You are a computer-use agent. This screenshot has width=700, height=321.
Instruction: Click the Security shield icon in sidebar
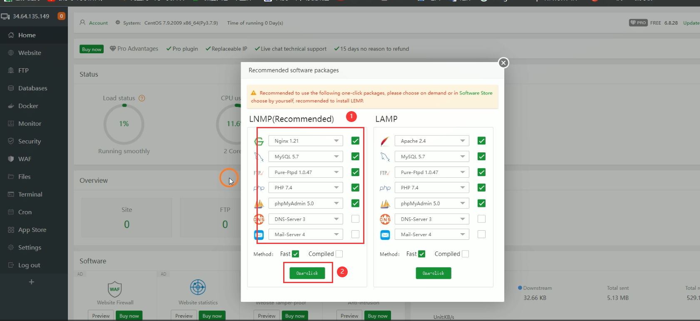pos(11,142)
